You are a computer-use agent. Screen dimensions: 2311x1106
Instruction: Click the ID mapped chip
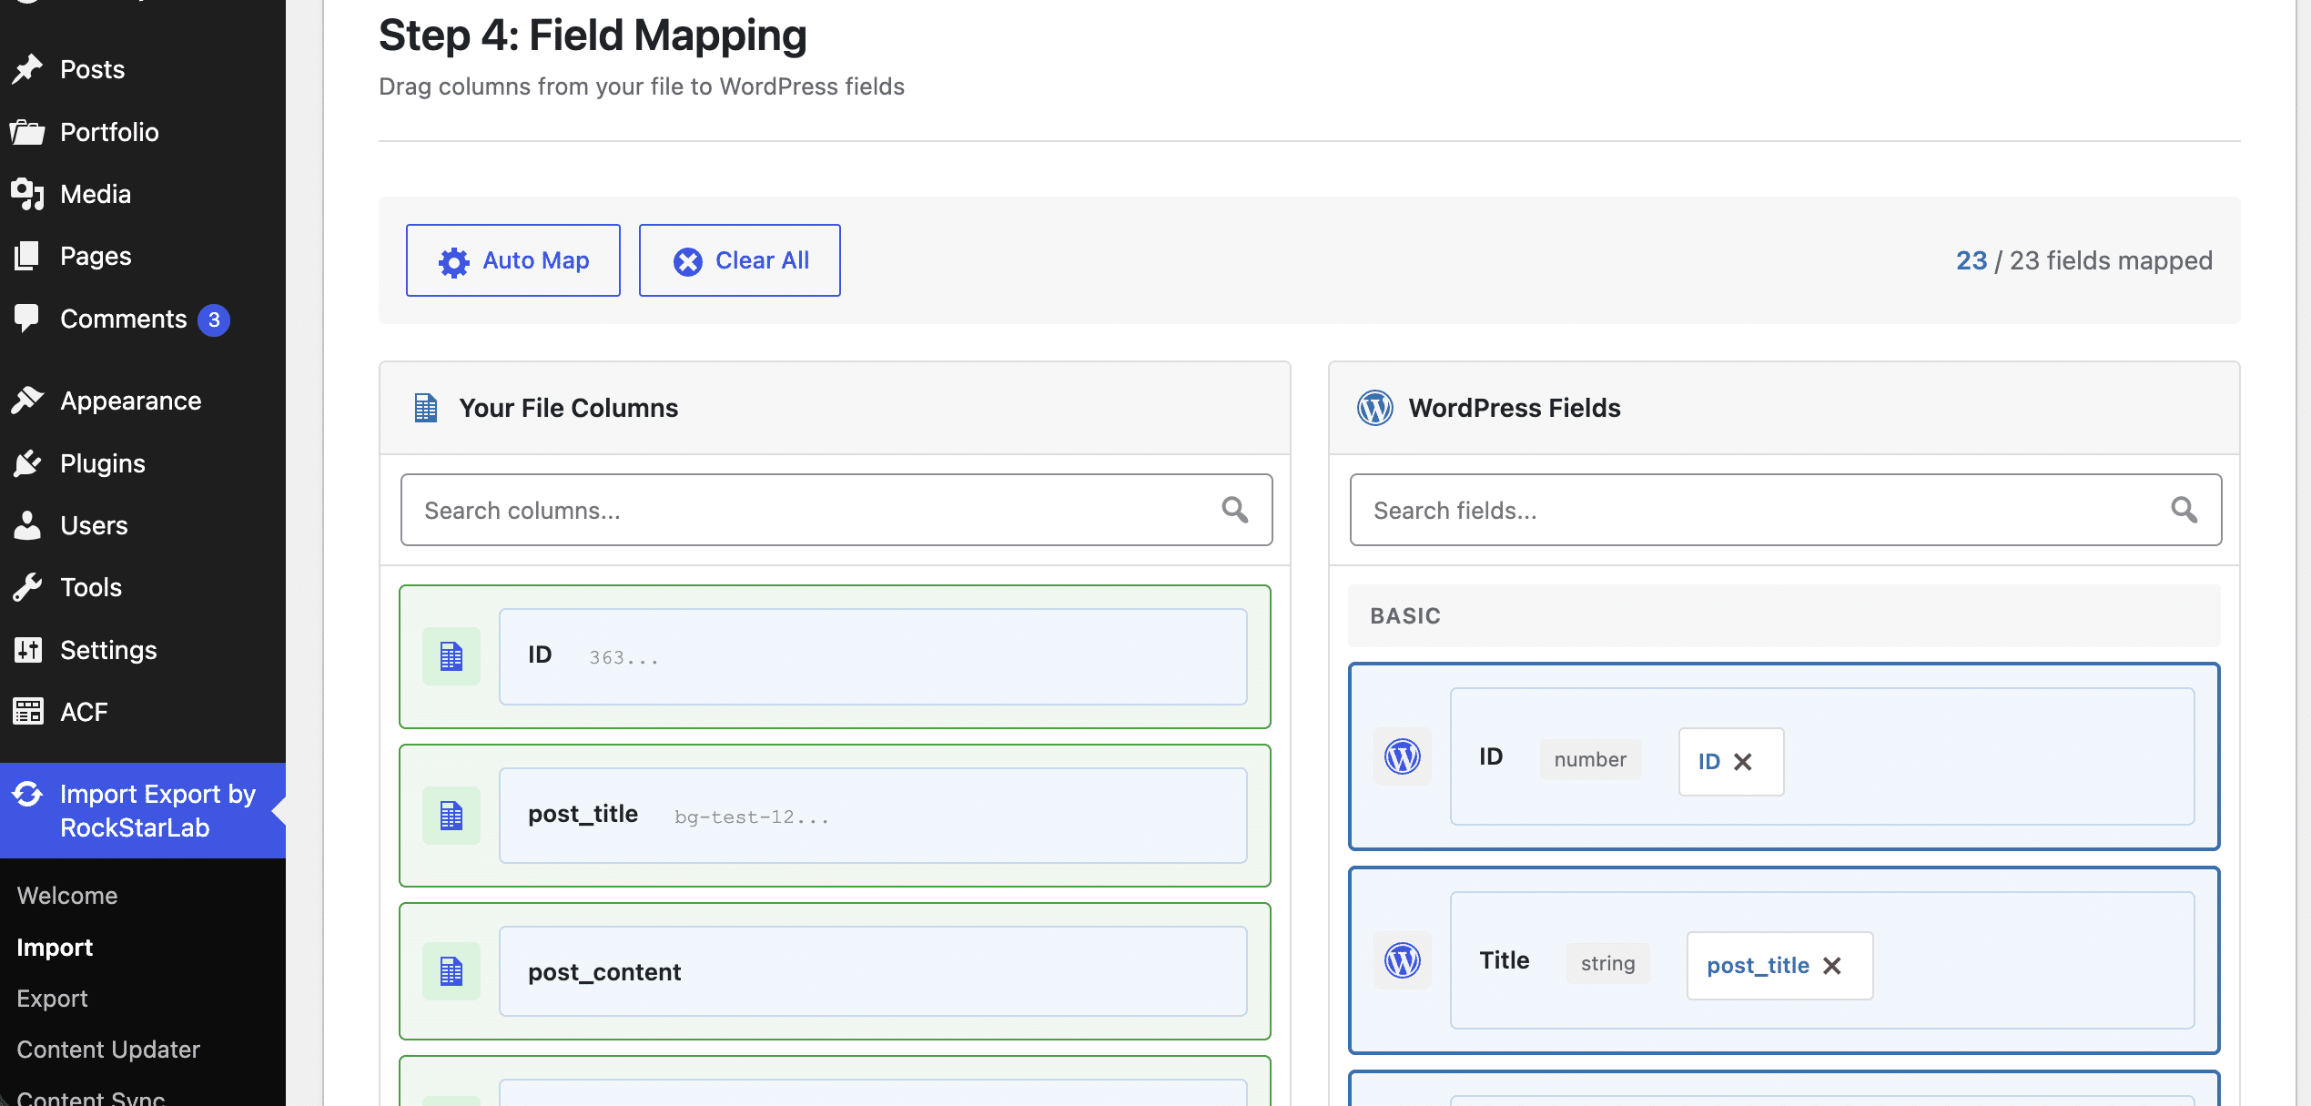tap(1731, 762)
